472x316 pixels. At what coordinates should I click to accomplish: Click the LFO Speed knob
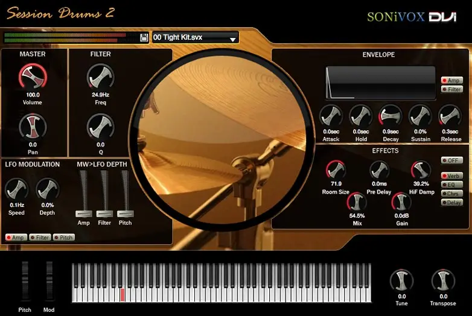(x=16, y=189)
